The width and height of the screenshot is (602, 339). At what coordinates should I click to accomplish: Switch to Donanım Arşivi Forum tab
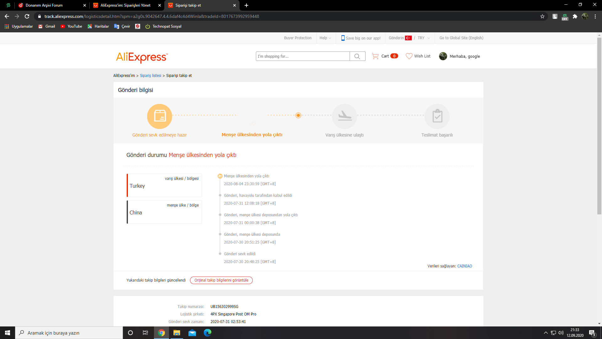[x=44, y=5]
